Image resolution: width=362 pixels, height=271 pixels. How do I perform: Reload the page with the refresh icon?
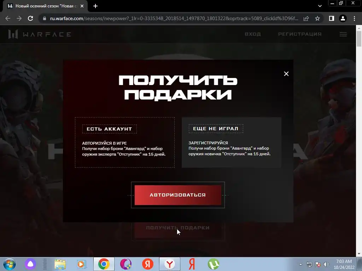tap(30, 18)
